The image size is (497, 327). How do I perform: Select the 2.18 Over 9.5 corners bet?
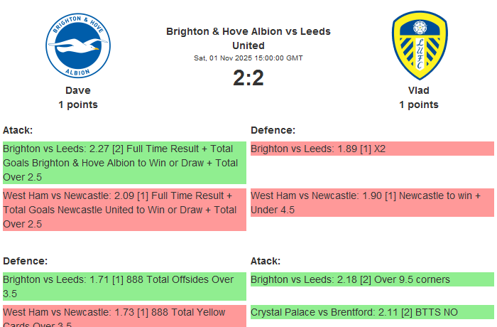click(x=372, y=279)
